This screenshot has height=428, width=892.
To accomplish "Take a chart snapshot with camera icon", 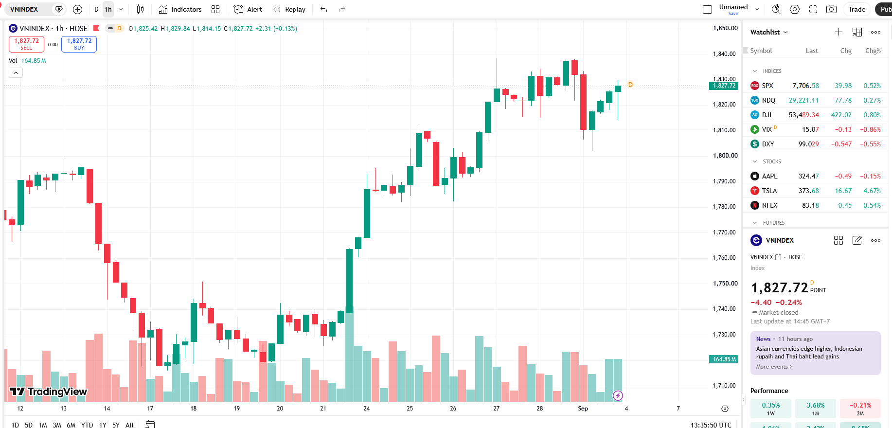I will click(832, 9).
